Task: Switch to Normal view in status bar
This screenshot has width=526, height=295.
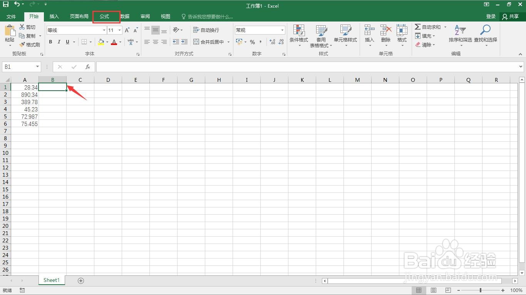Action: pyautogui.click(x=419, y=290)
